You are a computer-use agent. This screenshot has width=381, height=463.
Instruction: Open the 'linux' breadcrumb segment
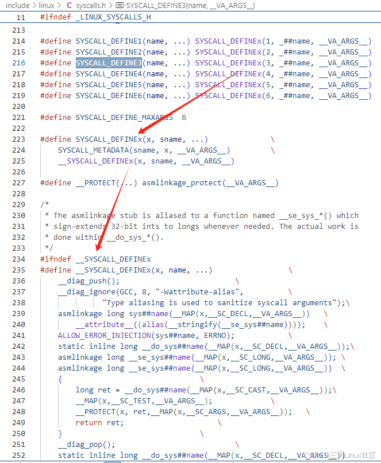click(47, 5)
